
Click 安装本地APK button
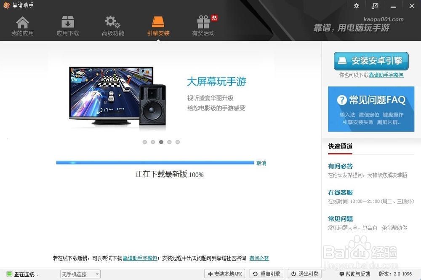225,274
